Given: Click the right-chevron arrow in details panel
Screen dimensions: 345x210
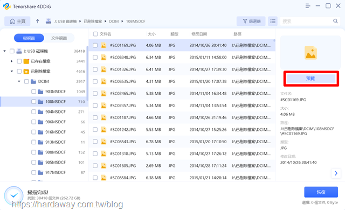Looking at the screenshot, I should coord(336,173).
